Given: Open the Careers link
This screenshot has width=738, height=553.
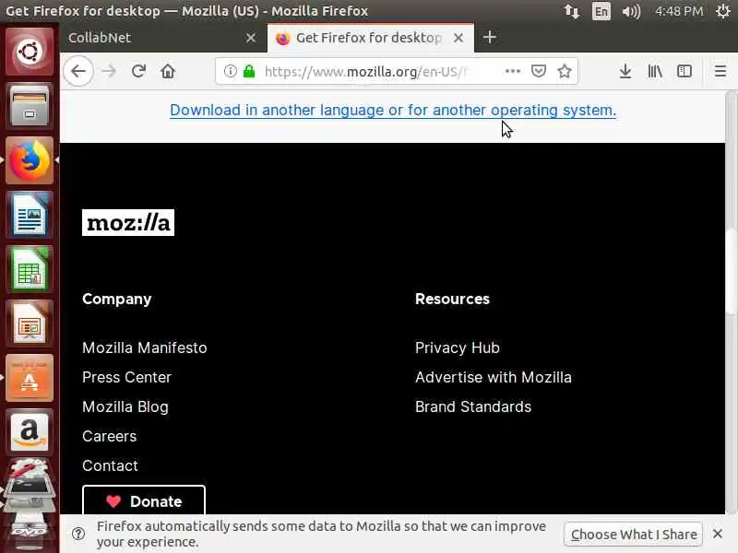Looking at the screenshot, I should [x=109, y=436].
